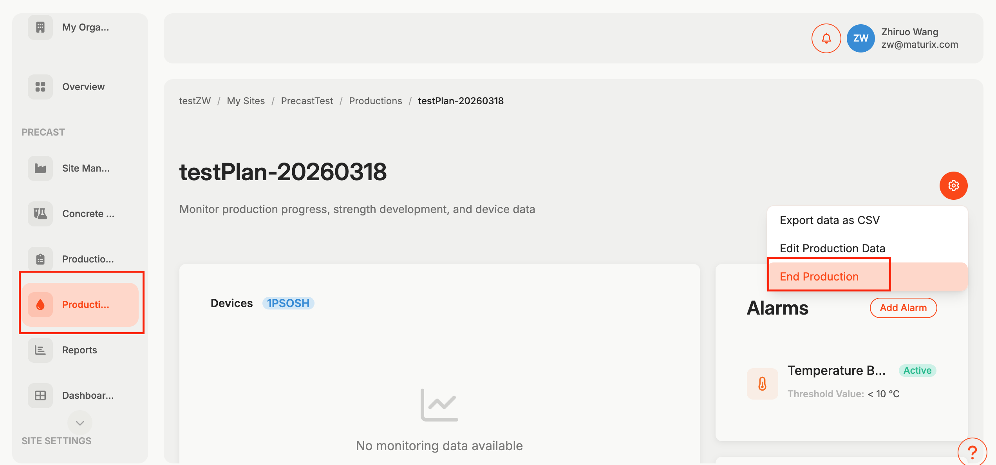This screenshot has width=996, height=465.
Task: Open the Dashboards panel icon
Action: pos(40,395)
